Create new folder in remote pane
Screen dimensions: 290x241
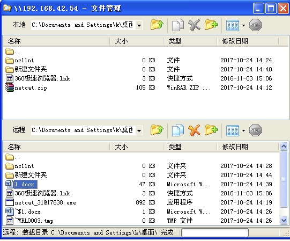pos(211,130)
